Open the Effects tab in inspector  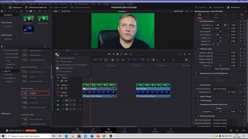point(216,16)
